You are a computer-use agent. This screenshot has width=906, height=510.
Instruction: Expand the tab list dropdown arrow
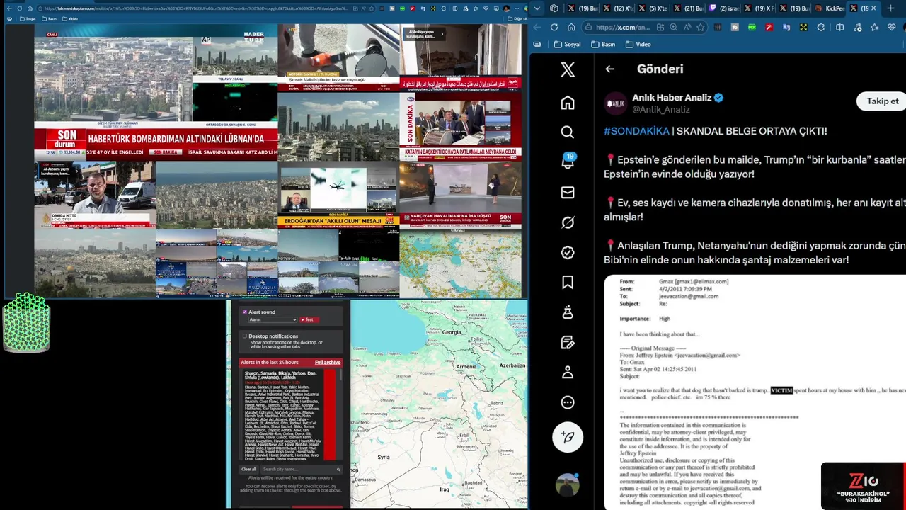(537, 8)
